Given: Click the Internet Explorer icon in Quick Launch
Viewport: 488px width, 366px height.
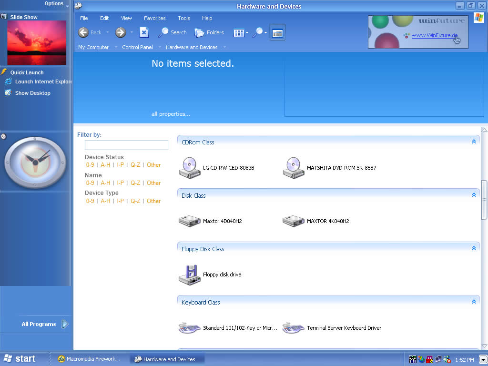Looking at the screenshot, I should 9,81.
